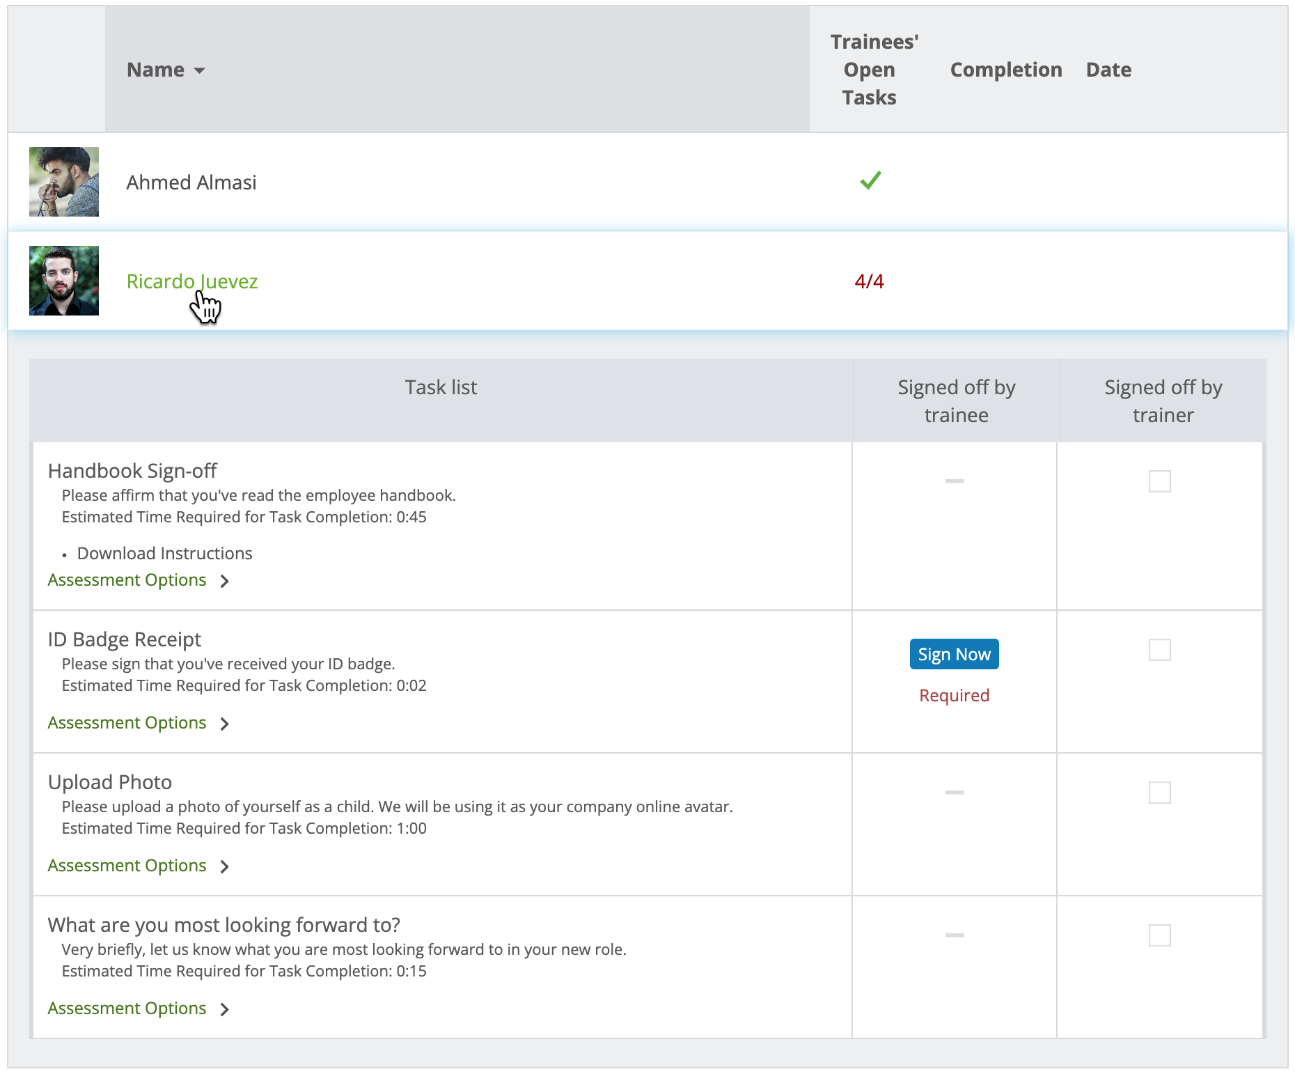Check trainer sign-off for Handbook Sign-off

pos(1160,481)
